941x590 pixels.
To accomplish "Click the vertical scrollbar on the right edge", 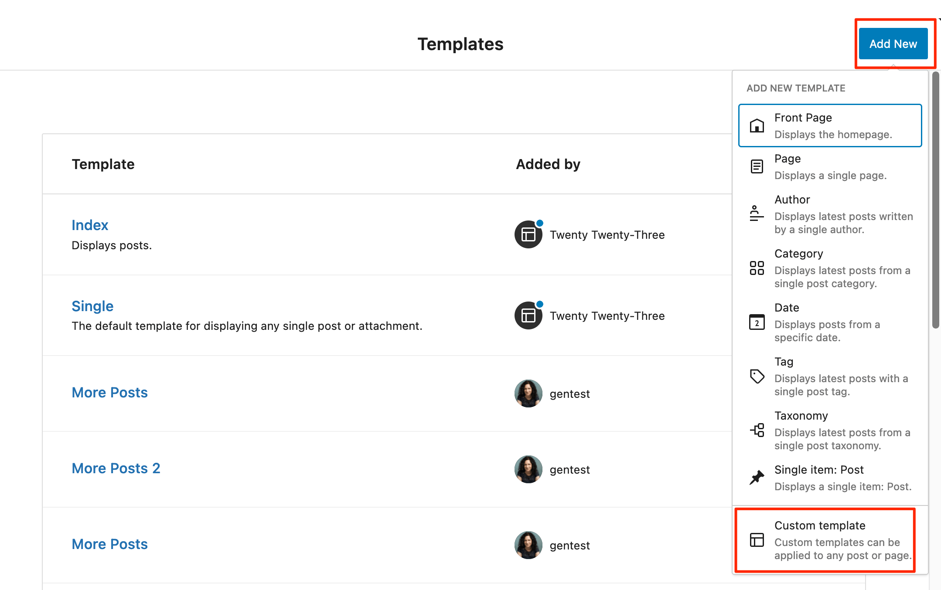I will click(x=935, y=200).
